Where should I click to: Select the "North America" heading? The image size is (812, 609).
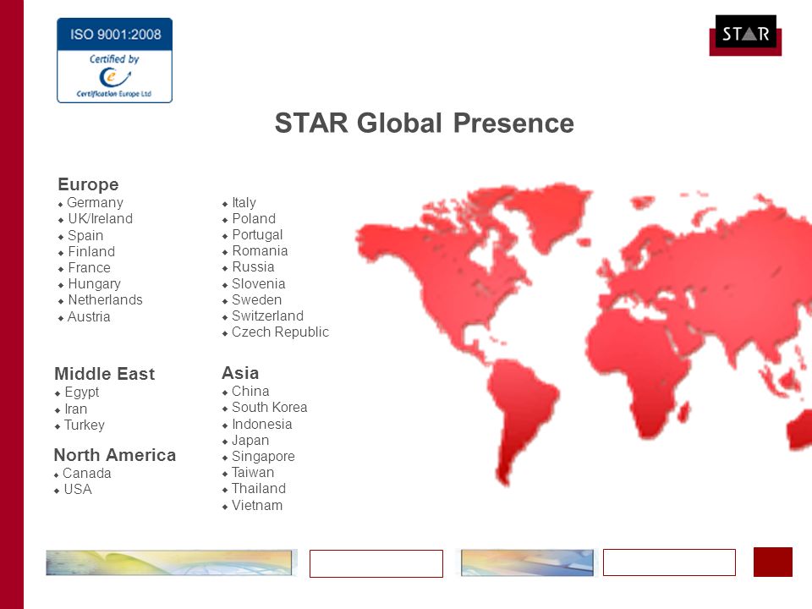115,455
